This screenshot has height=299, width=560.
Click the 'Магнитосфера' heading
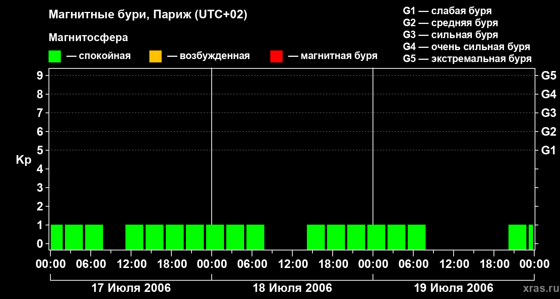click(x=88, y=38)
